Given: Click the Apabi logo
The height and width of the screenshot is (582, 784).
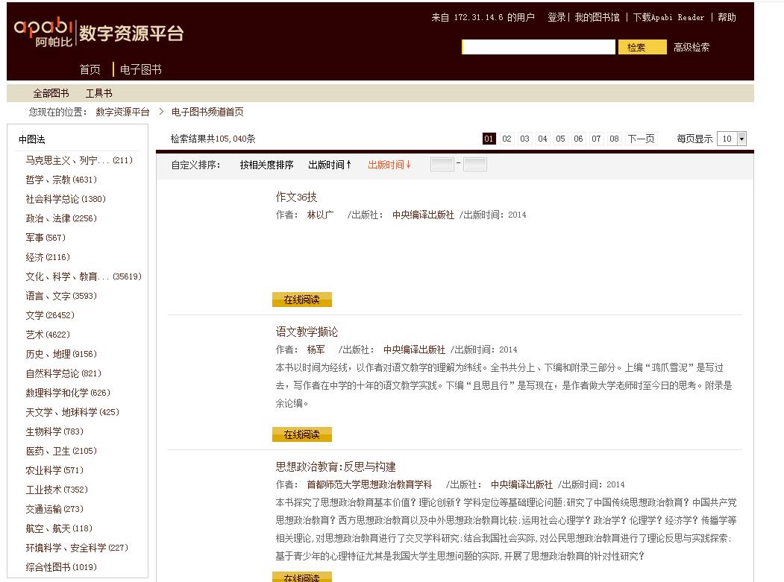Looking at the screenshot, I should tap(43, 32).
